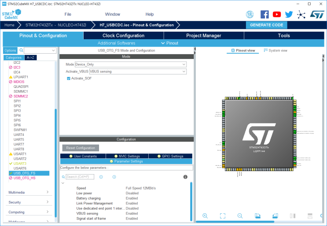Open the Activate_VBUS dropdown
327x226 pixels.
point(138,71)
